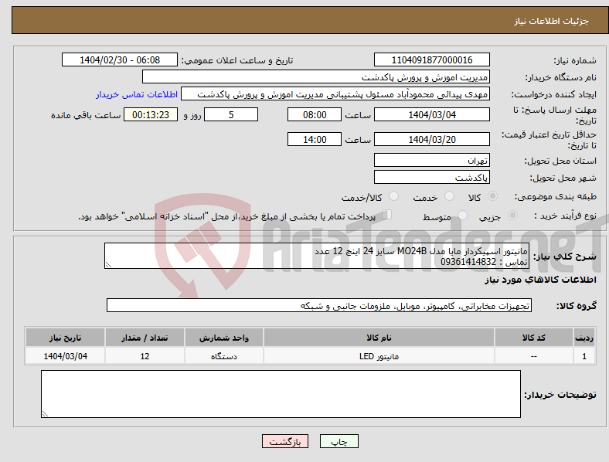Click the goods group field
This screenshot has height=462, width=609.
[x=319, y=305]
